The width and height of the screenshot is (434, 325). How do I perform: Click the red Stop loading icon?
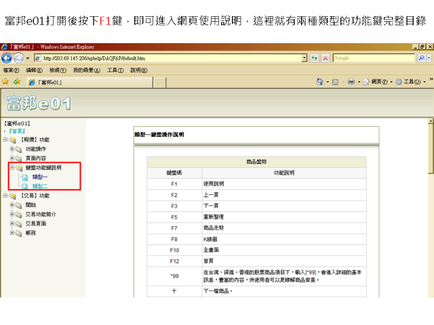pyautogui.click(x=325, y=58)
